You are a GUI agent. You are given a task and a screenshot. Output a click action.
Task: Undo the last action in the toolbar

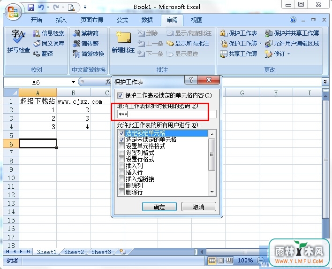[x=41, y=8]
